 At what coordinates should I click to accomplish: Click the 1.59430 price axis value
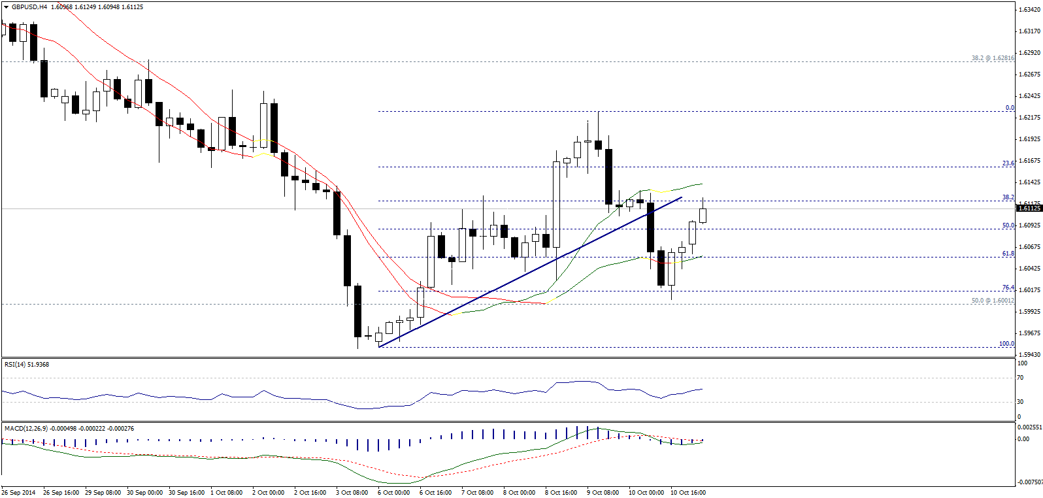[1029, 354]
